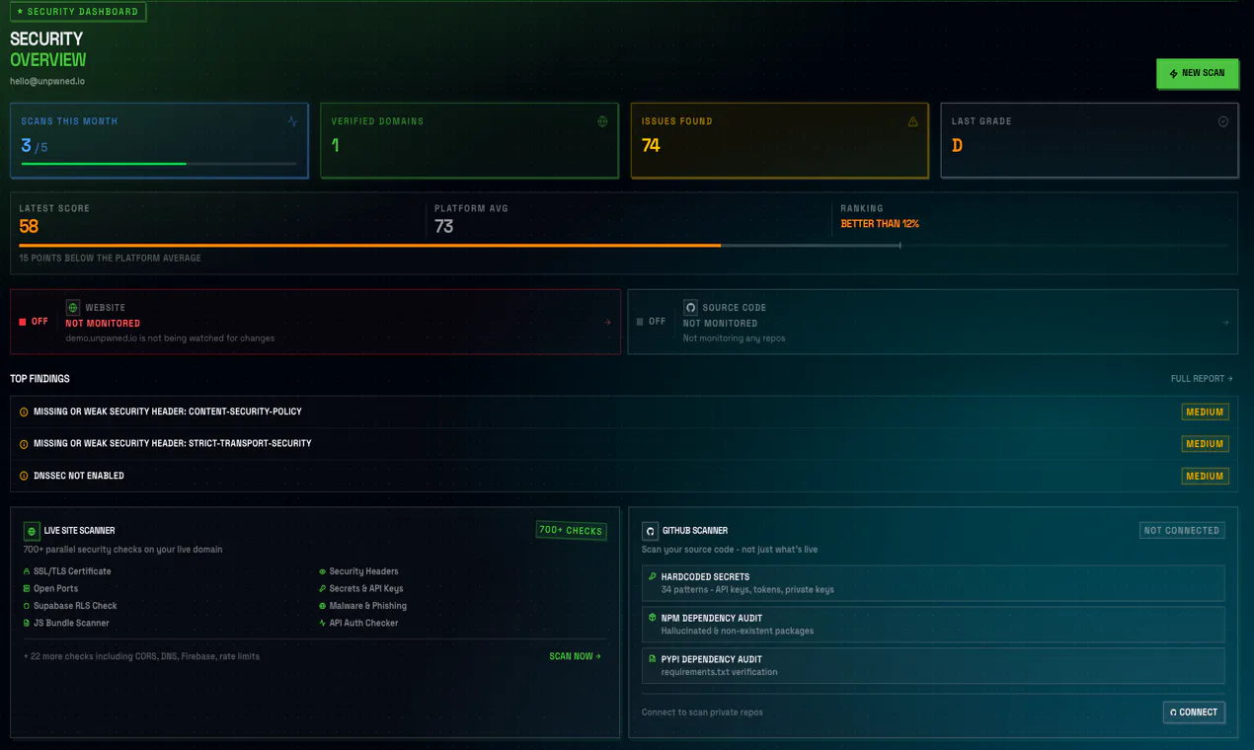Click the globe icon beside Website monitoring
Image resolution: width=1254 pixels, height=750 pixels.
(x=73, y=308)
